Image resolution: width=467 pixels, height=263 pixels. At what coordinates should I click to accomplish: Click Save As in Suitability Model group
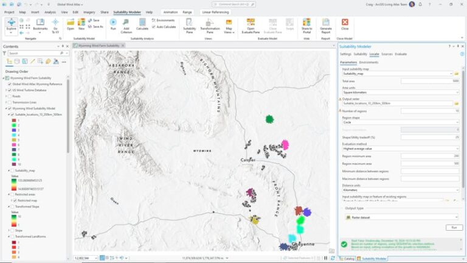point(95,27)
